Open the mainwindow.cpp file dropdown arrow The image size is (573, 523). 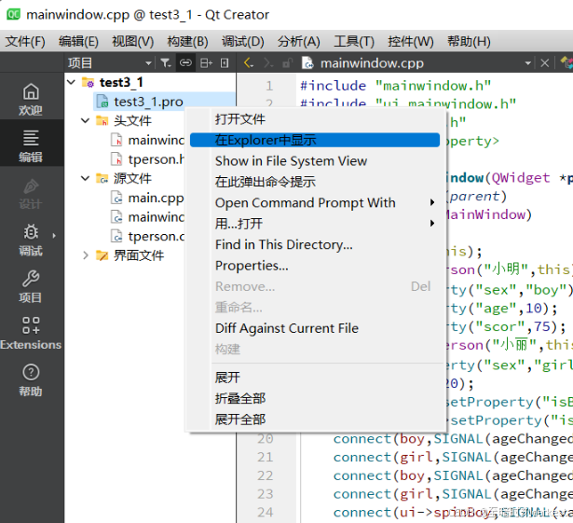pyautogui.click(x=527, y=63)
